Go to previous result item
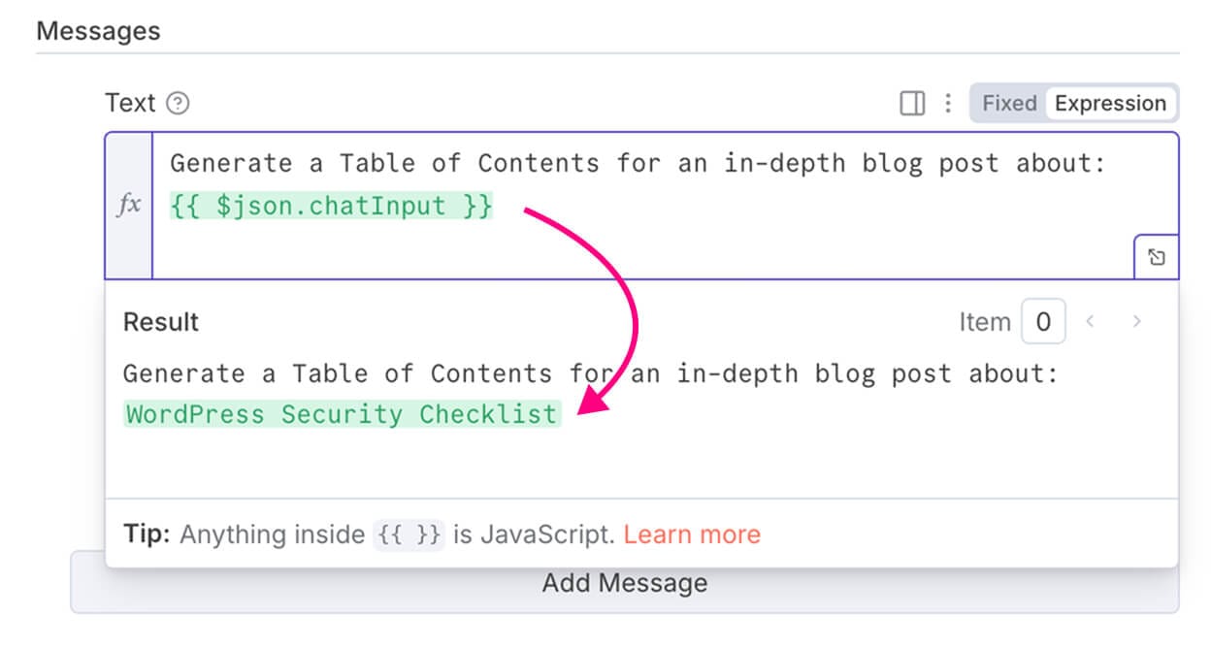The image size is (1211, 647). click(1091, 322)
